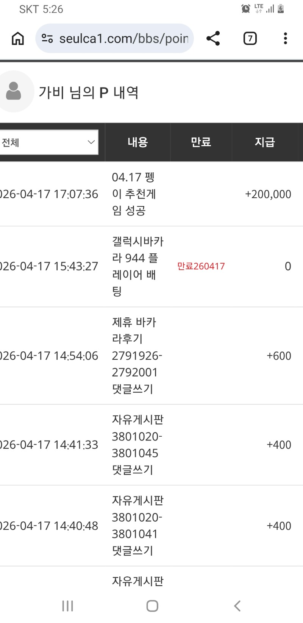Image resolution: width=303 pixels, height=623 pixels.
Task: Tap the browser home icon
Action: (18, 38)
